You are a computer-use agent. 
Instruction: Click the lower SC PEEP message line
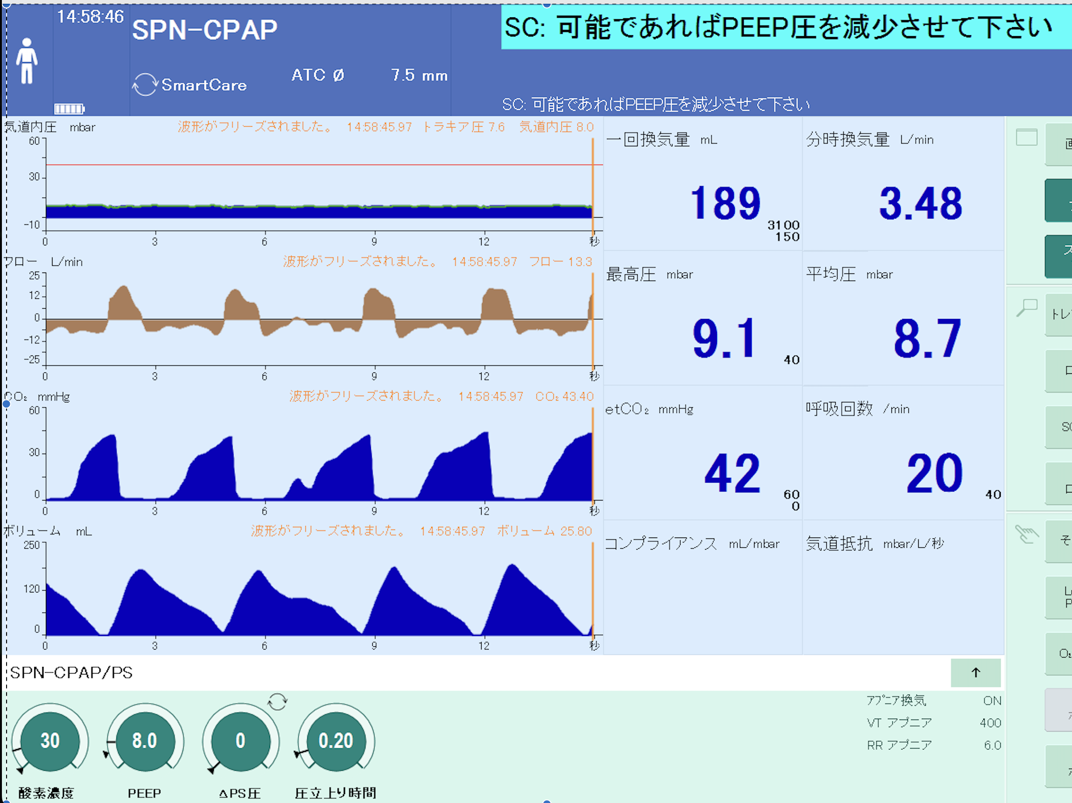coord(656,104)
